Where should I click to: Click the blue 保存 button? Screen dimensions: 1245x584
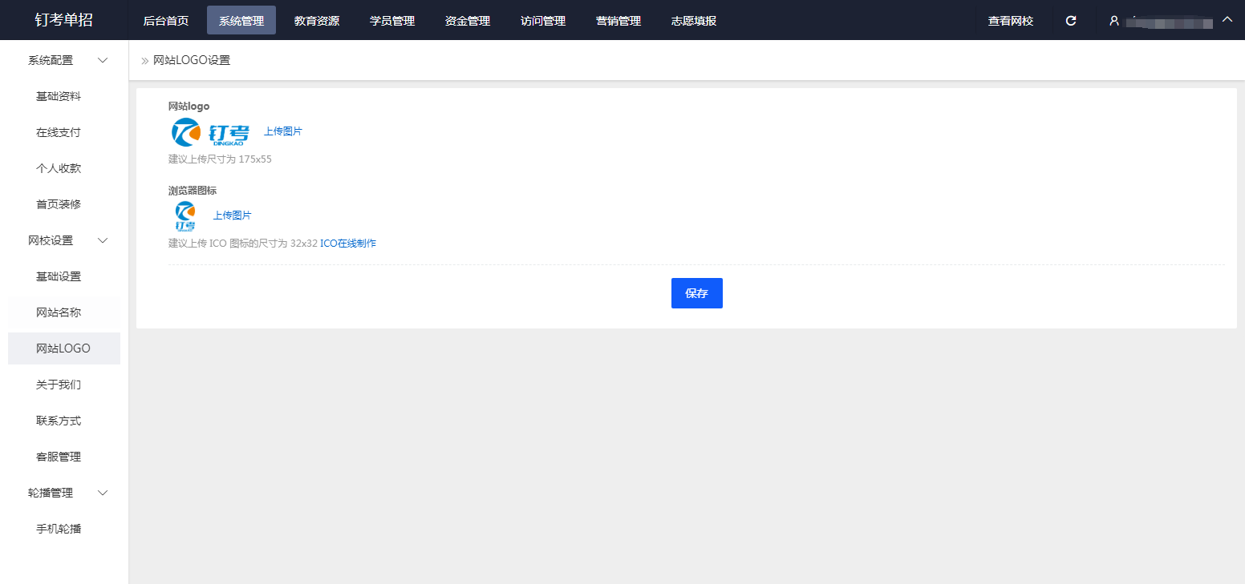coord(697,293)
